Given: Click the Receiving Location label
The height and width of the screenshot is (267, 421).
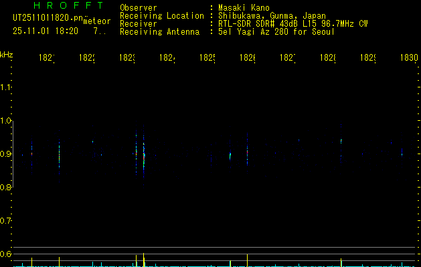Looking at the screenshot, I should coord(162,16).
